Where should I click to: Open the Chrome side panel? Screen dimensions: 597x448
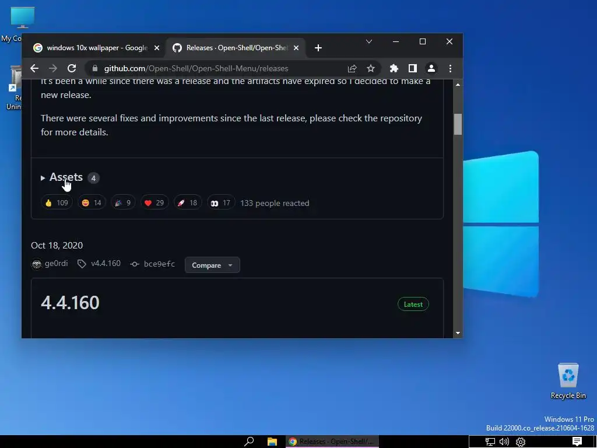[412, 69]
